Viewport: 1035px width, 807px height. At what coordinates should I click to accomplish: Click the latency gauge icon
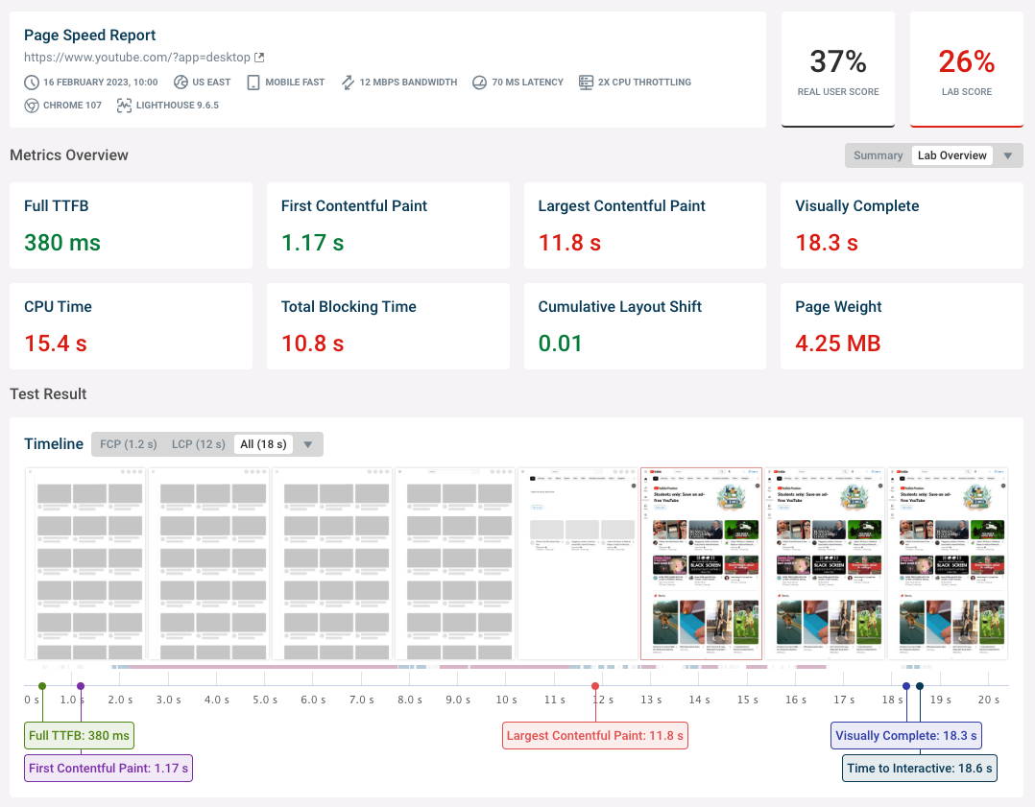click(480, 83)
